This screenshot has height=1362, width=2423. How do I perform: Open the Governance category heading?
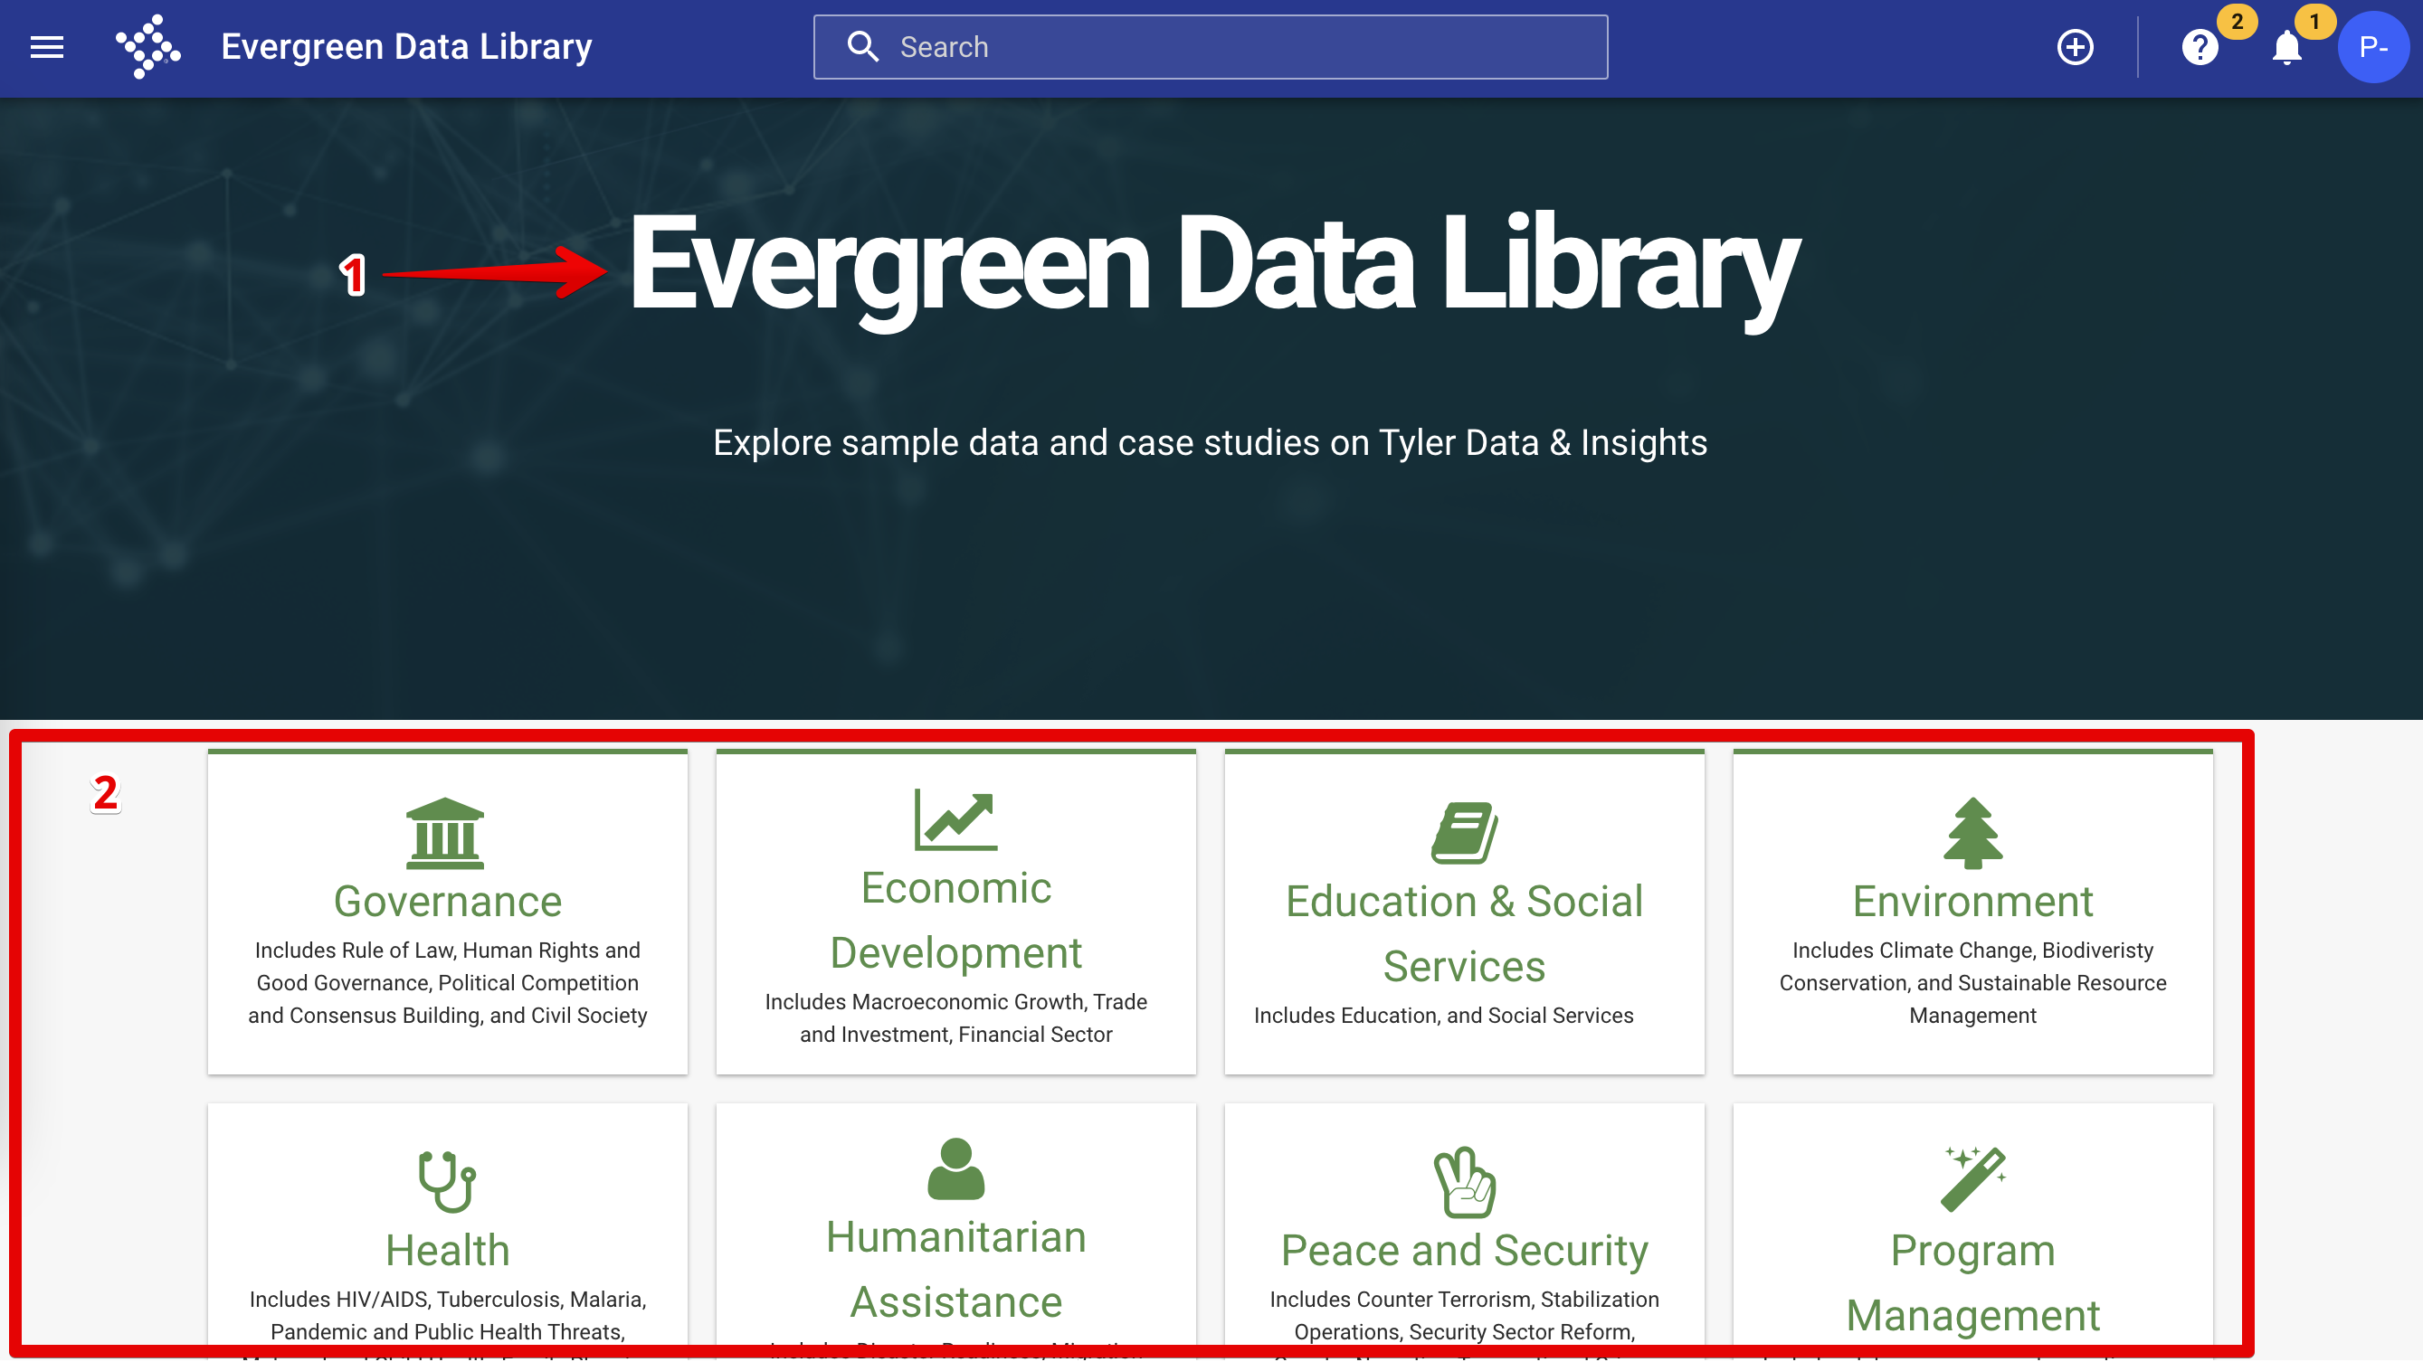point(448,902)
